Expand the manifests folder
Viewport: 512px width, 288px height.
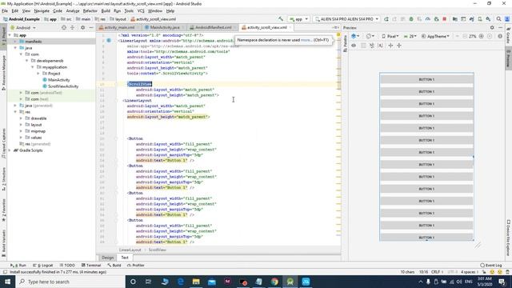click(15, 42)
